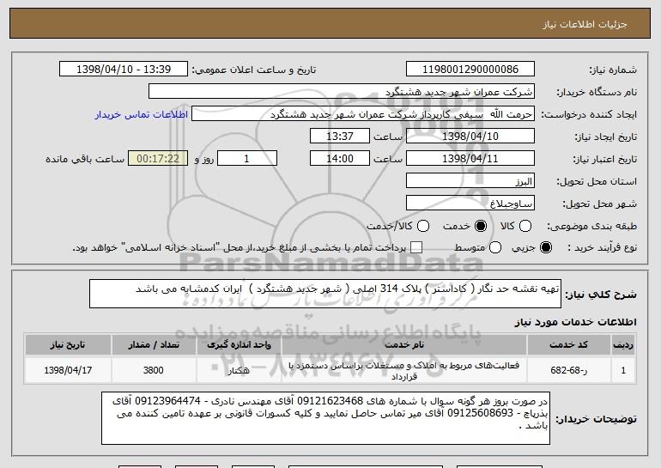
Task: Click the public announcement date field
Action: point(124,70)
